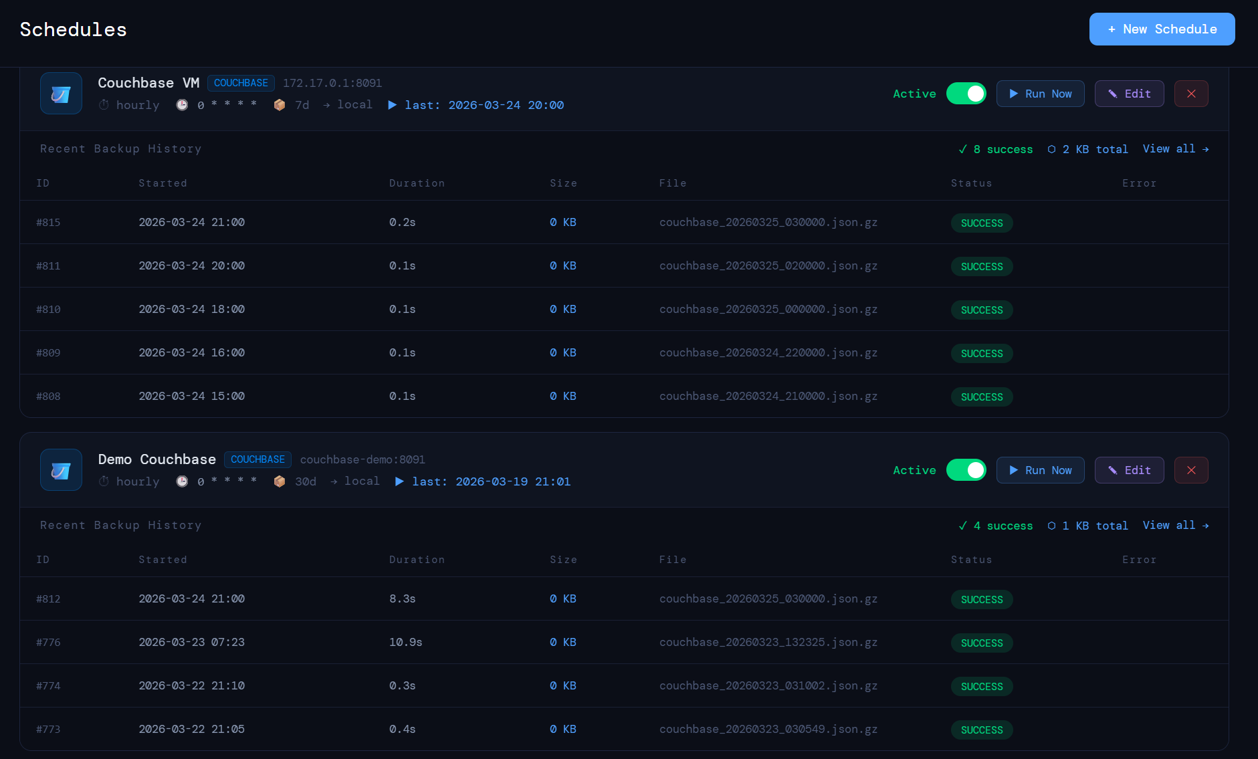Edit the Couchbase VM schedule
Viewport: 1258px width, 759px height.
(x=1129, y=94)
